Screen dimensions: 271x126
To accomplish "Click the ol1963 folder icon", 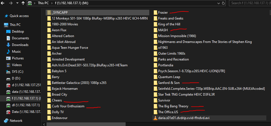I will click(155, 48).
